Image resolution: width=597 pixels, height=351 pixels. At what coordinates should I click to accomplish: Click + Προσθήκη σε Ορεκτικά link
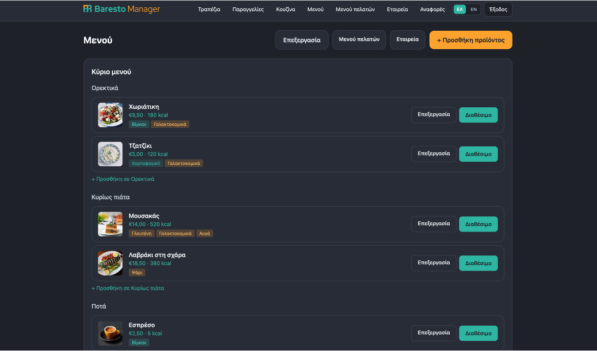pos(123,179)
